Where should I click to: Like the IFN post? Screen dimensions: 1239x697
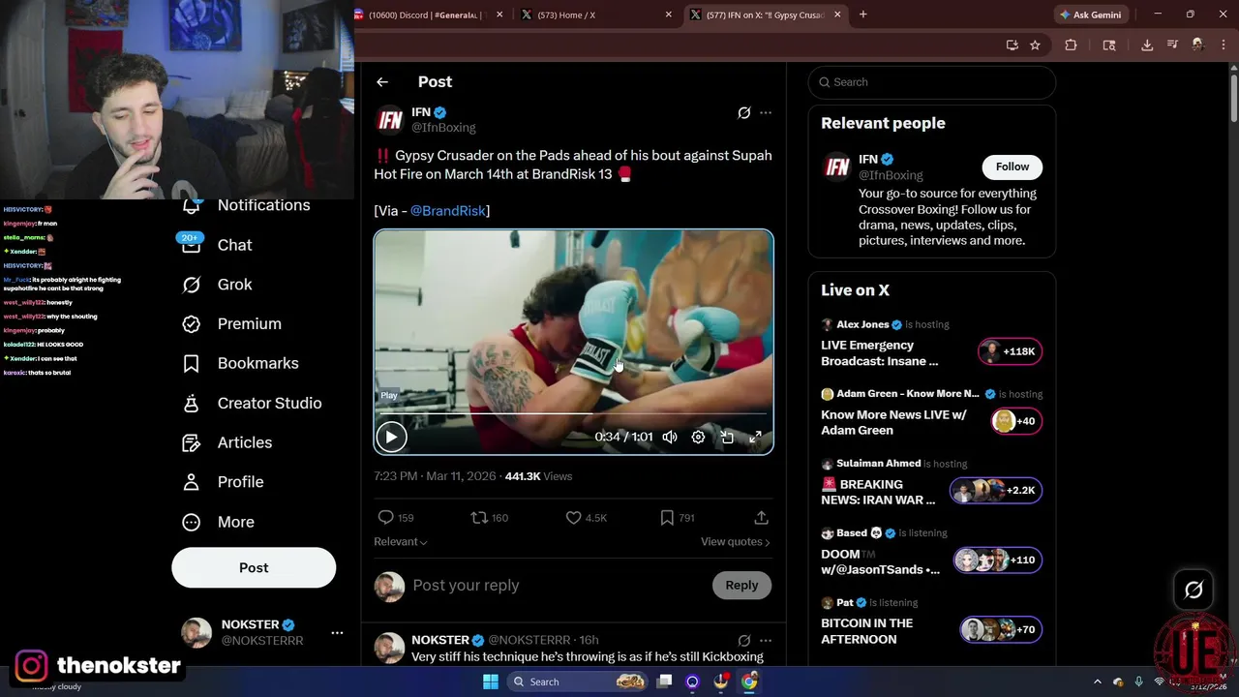click(x=586, y=518)
